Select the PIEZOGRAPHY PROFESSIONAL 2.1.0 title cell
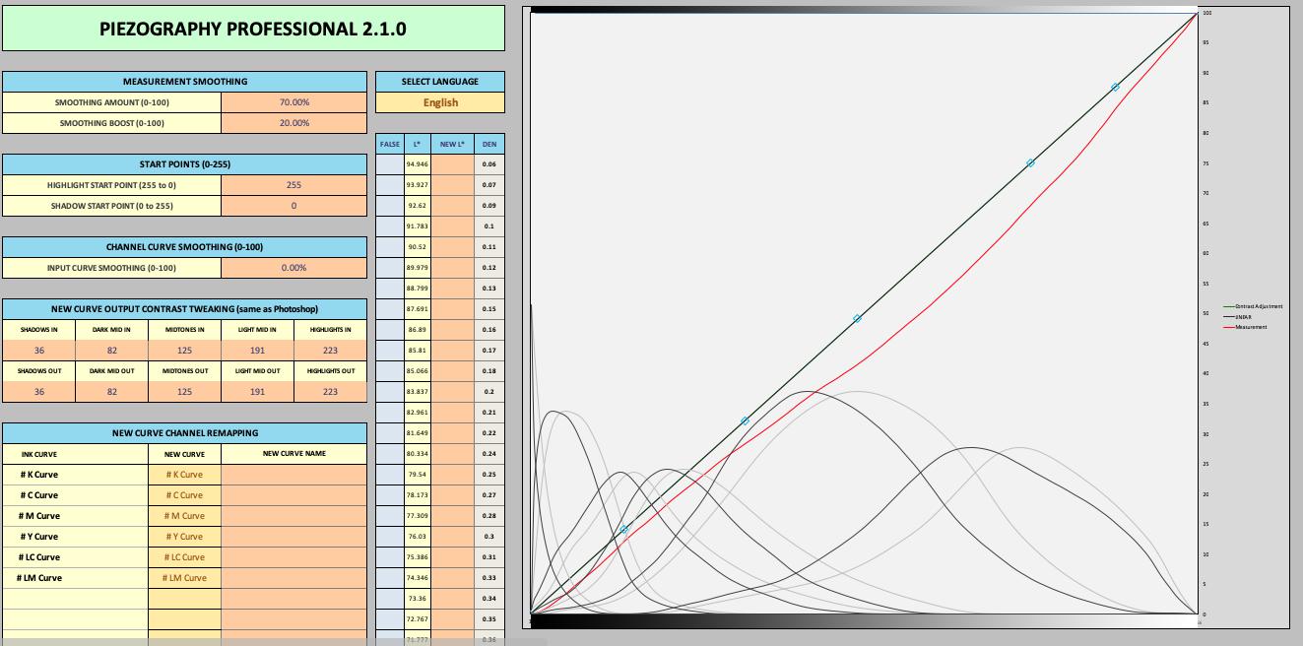 pyautogui.click(x=253, y=29)
